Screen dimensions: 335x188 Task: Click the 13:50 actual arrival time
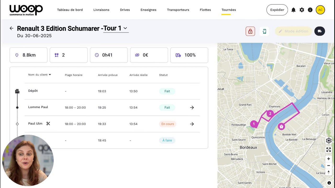click(133, 91)
